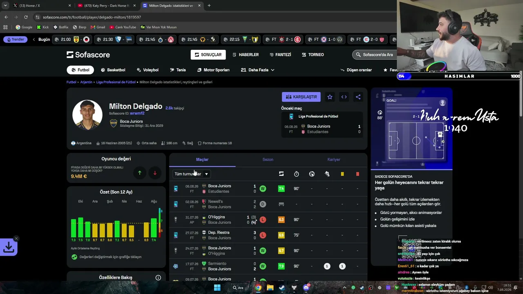Open the Windows Start menu
The height and width of the screenshot is (294, 523).
click(217, 287)
